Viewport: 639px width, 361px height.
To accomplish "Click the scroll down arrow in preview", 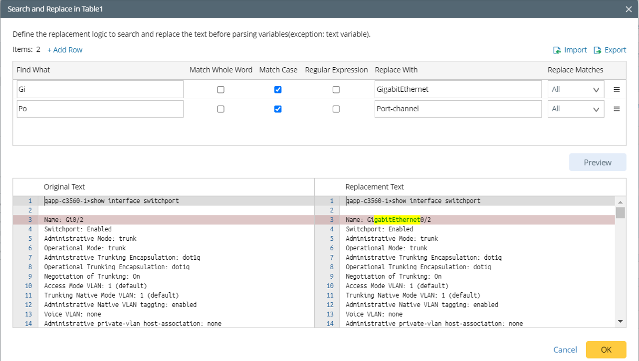I will click(620, 322).
